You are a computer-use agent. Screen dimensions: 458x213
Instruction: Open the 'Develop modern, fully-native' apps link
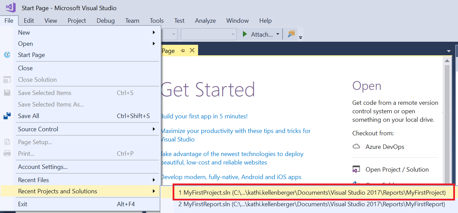coord(231,177)
